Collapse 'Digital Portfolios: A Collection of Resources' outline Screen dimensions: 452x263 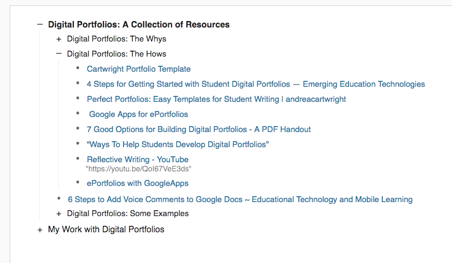point(40,24)
